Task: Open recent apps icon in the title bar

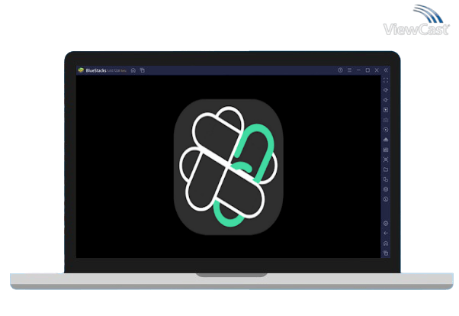Action: point(143,70)
